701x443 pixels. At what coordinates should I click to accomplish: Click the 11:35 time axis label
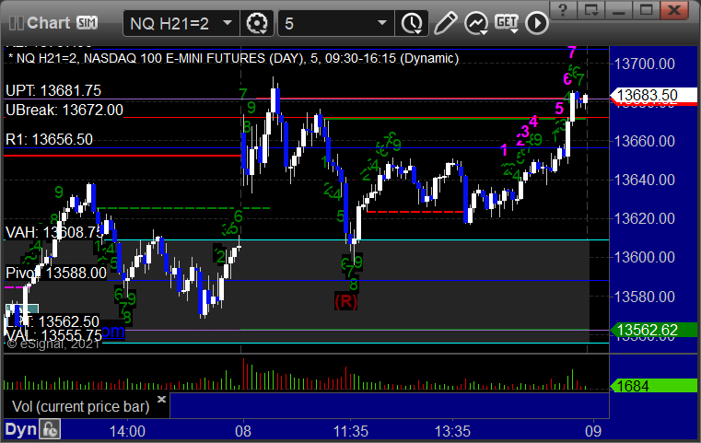coord(350,431)
